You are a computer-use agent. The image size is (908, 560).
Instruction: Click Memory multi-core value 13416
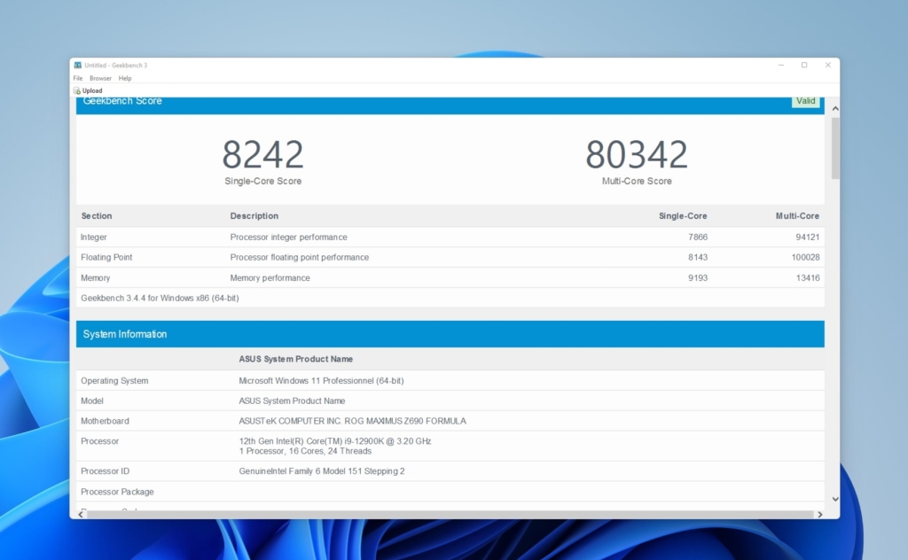pyautogui.click(x=807, y=278)
